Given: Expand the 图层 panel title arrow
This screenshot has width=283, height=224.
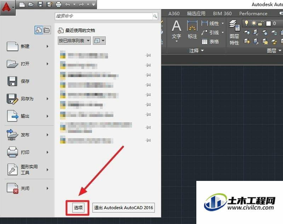Looking at the screenshot, I should click(x=280, y=51).
